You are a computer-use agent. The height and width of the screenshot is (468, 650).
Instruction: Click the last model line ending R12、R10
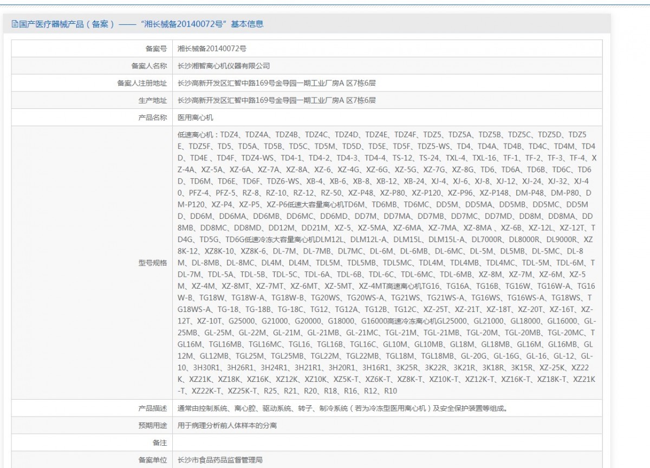288,391
